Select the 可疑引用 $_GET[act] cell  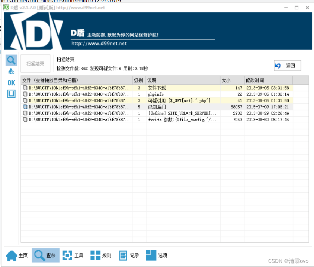[x=183, y=100]
